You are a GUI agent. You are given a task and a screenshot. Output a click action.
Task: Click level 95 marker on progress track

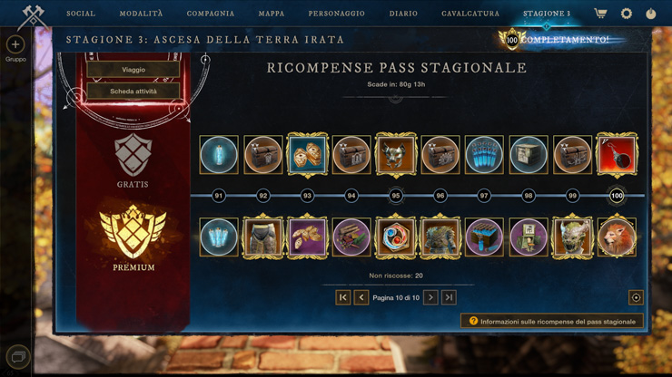click(396, 196)
